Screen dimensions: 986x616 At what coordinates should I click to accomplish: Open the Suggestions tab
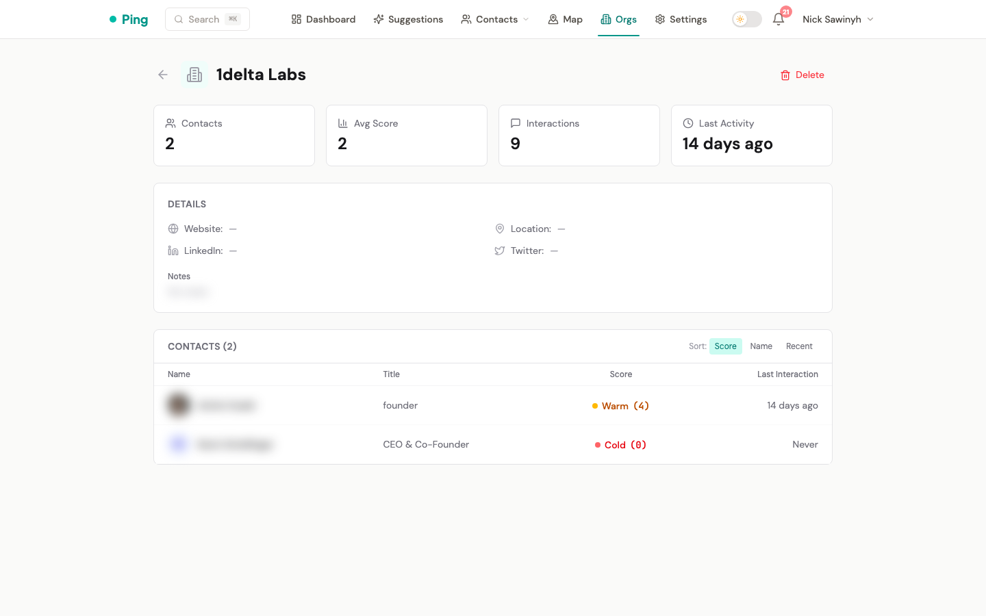[408, 19]
